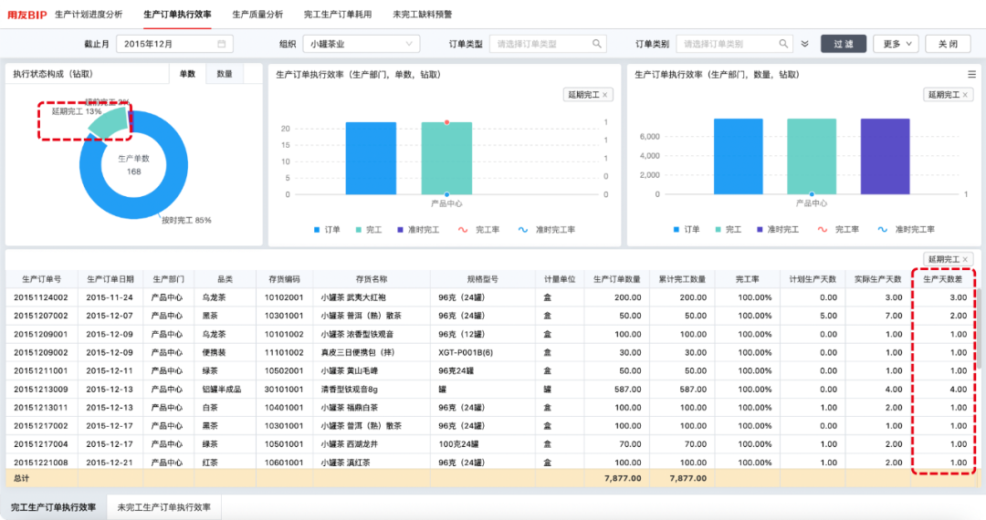Select 生产订单执行效率 tab
This screenshot has width=986, height=520.
click(x=177, y=15)
